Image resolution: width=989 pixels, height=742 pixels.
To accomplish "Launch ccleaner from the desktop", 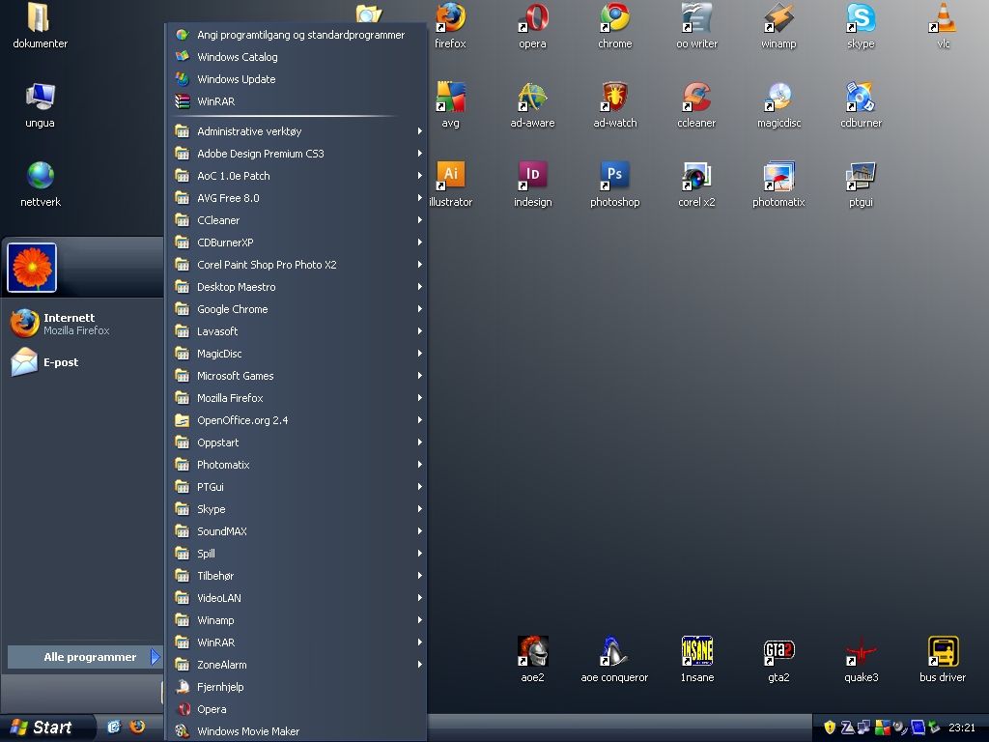I will [697, 104].
